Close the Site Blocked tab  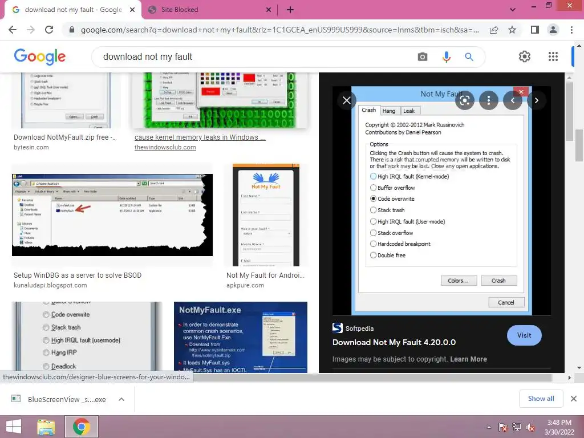point(269,10)
